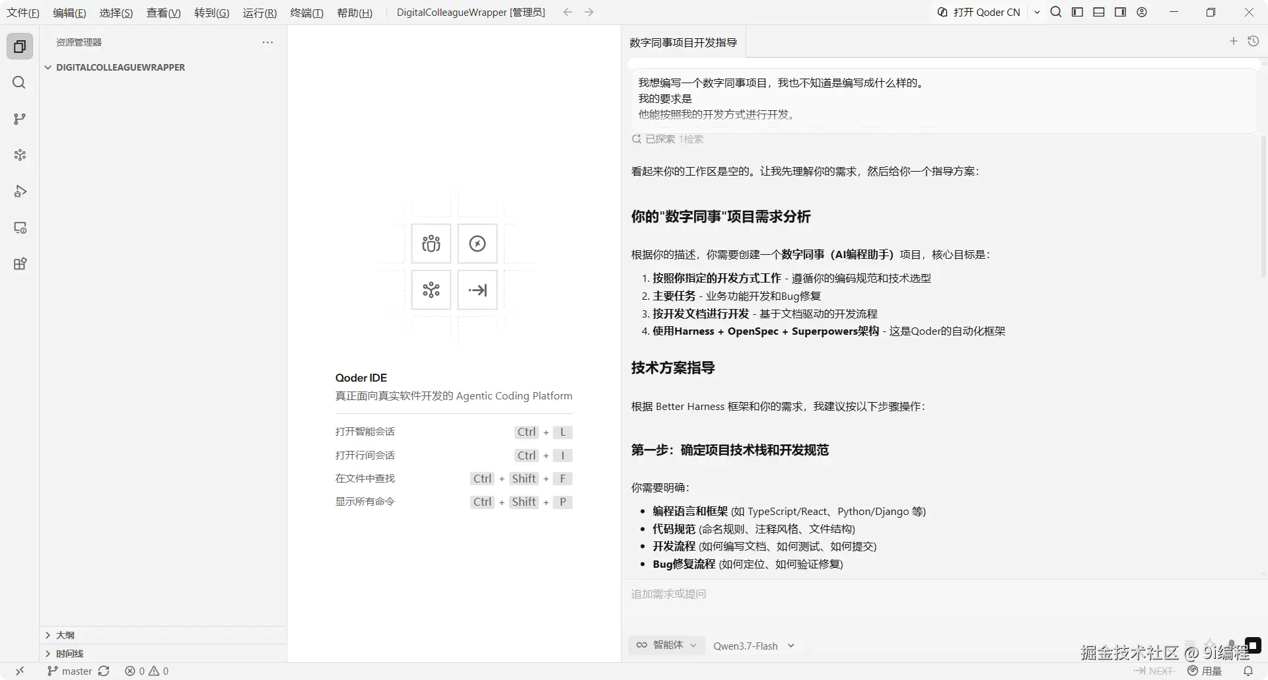Open the Run and Debug view
Screen dimensions: 1268x680
click(x=20, y=191)
